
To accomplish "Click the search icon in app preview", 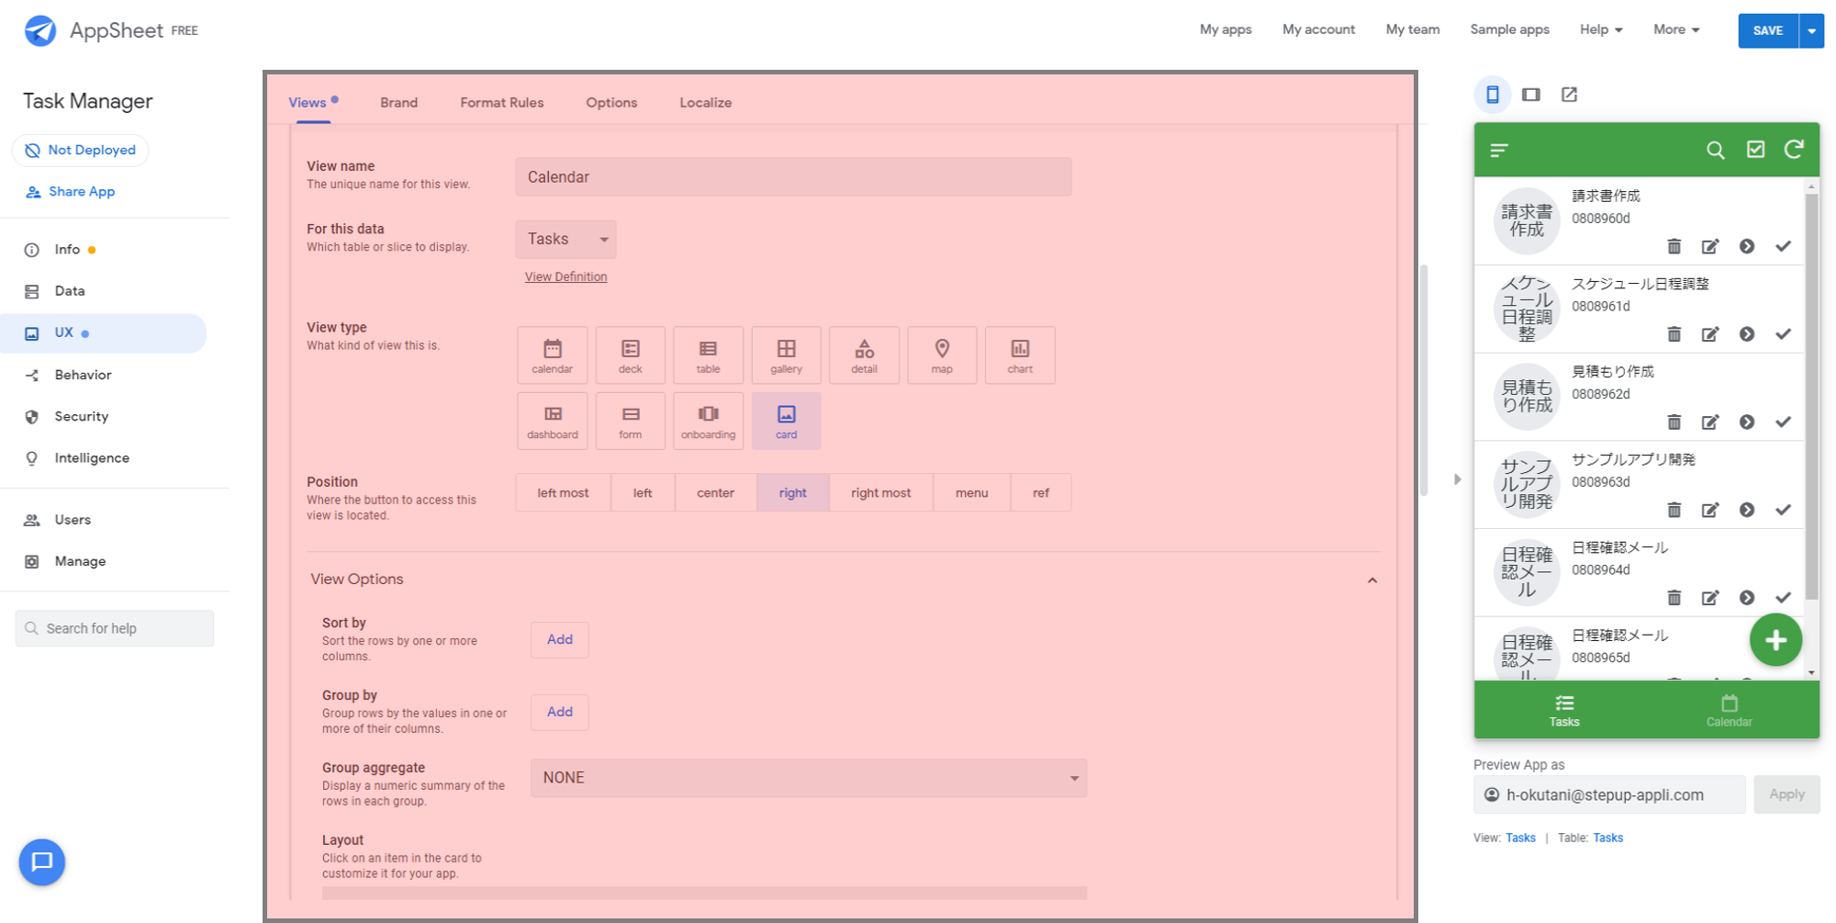I will coord(1715,150).
